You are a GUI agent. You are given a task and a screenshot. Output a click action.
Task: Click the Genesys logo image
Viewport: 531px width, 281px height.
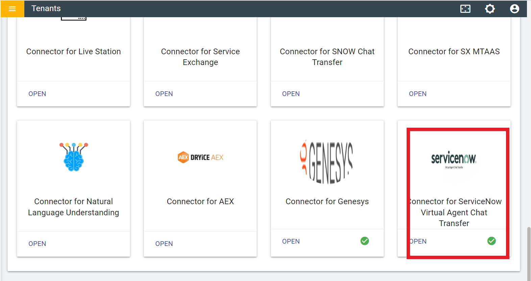[327, 162]
